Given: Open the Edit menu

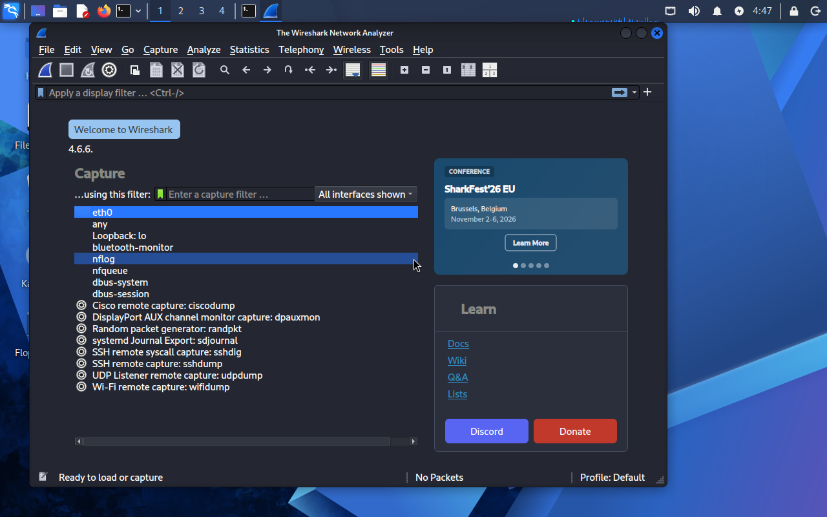Looking at the screenshot, I should (x=73, y=50).
